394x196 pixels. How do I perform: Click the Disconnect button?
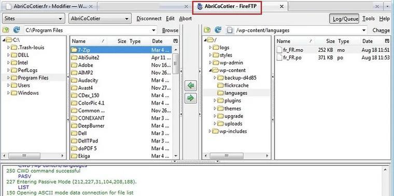point(149,19)
